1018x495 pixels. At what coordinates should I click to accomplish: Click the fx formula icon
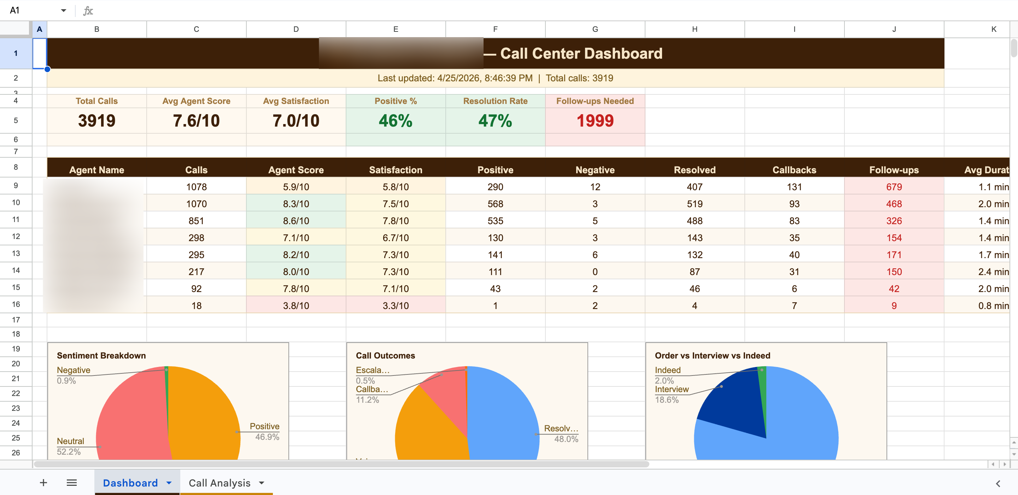tap(88, 11)
